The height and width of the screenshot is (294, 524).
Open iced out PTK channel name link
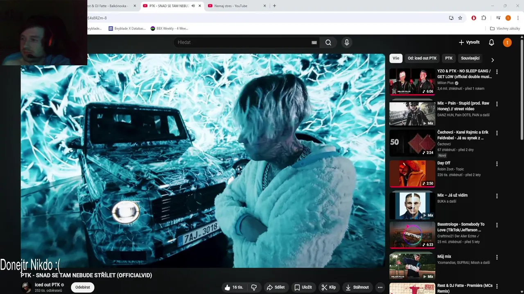47,285
